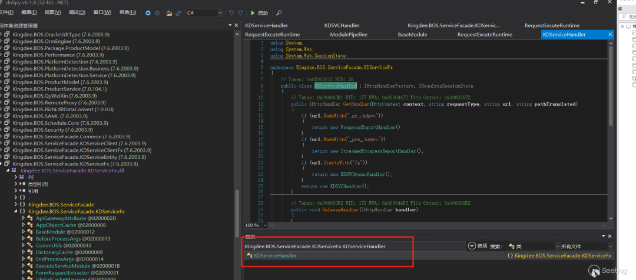
Task: Click the redo icon in toolbar
Action: (240, 12)
